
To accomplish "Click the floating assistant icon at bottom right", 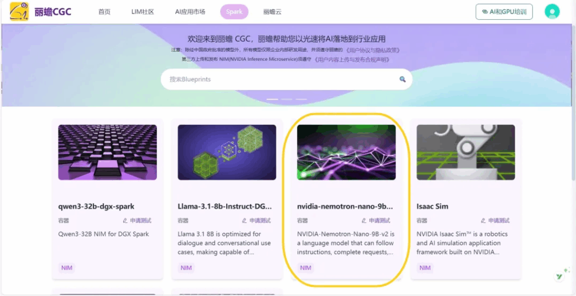I will point(560,276).
